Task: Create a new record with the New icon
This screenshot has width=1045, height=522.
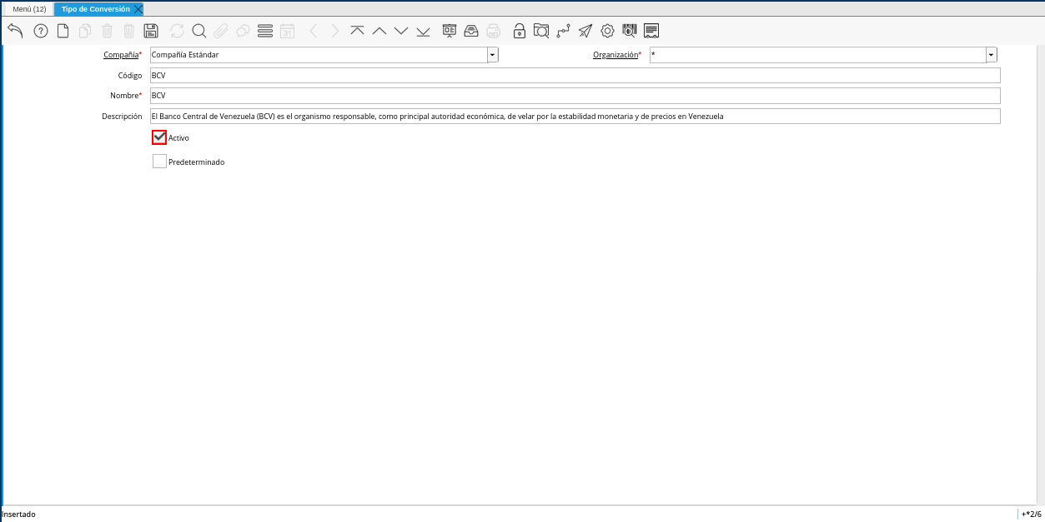Action: (x=63, y=30)
